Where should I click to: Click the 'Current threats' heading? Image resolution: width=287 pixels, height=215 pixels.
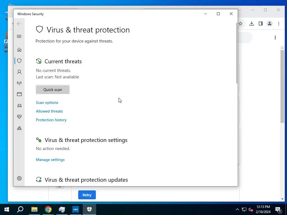tap(63, 61)
